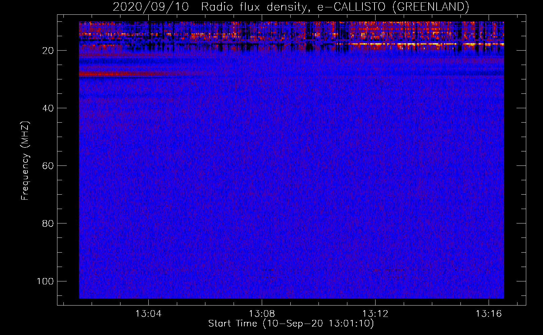Click the "Start Time (10-Sep-20 13:01:10)" label
The height and width of the screenshot is (335, 543).
click(x=291, y=324)
